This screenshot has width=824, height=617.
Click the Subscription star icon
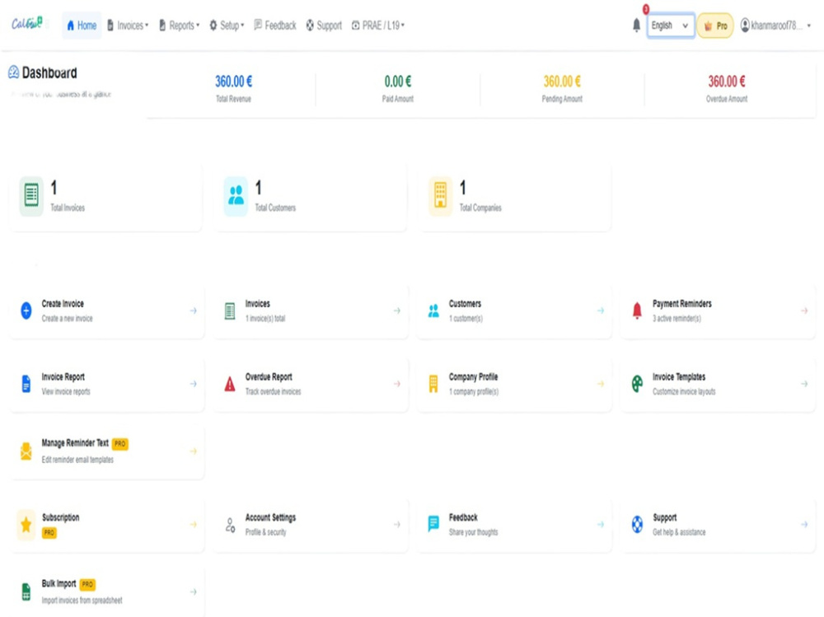(26, 525)
